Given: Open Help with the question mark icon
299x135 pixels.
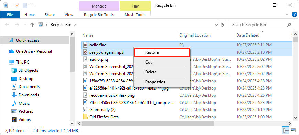Looking at the screenshot, I should tap(295, 14).
